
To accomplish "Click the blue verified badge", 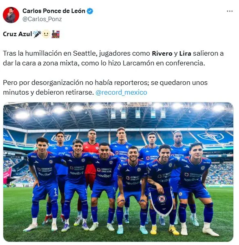I will (90, 11).
